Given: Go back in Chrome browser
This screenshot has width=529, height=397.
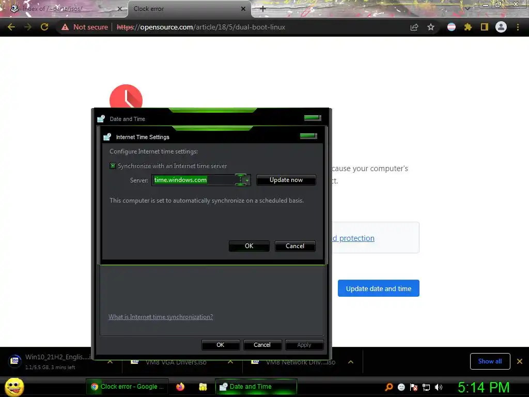Looking at the screenshot, I should point(11,27).
